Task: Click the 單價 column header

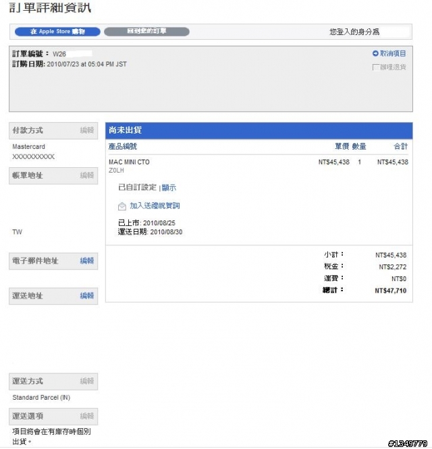Action: pyautogui.click(x=342, y=146)
